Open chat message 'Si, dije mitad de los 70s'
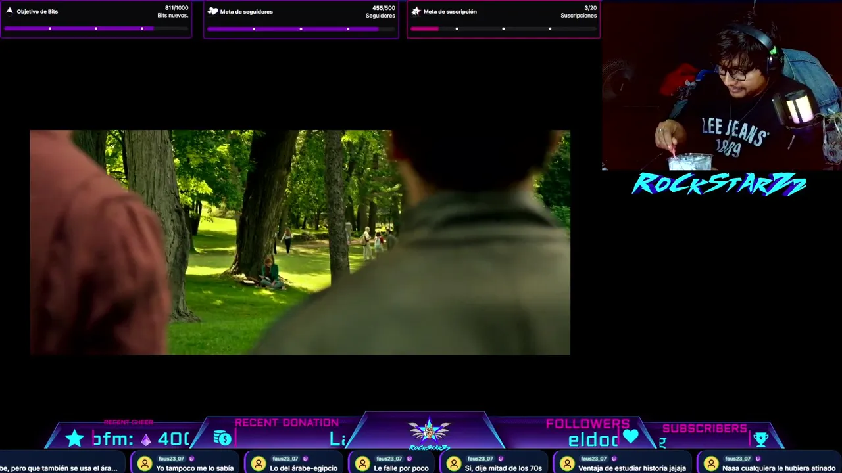Screen dimensions: 842x473 pyautogui.click(x=503, y=468)
